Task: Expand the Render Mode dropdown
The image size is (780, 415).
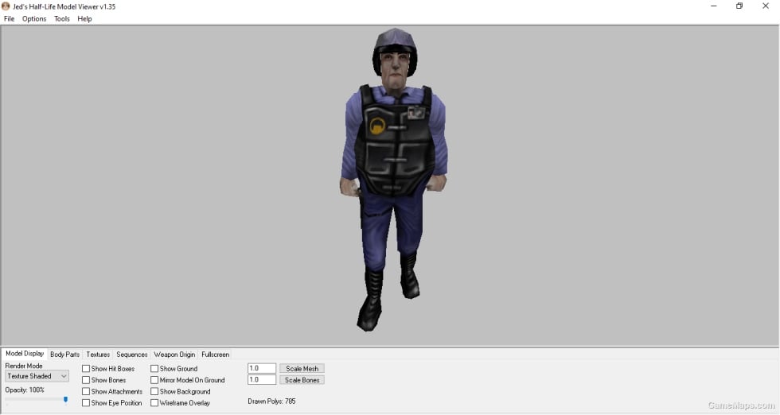Action: 37,376
